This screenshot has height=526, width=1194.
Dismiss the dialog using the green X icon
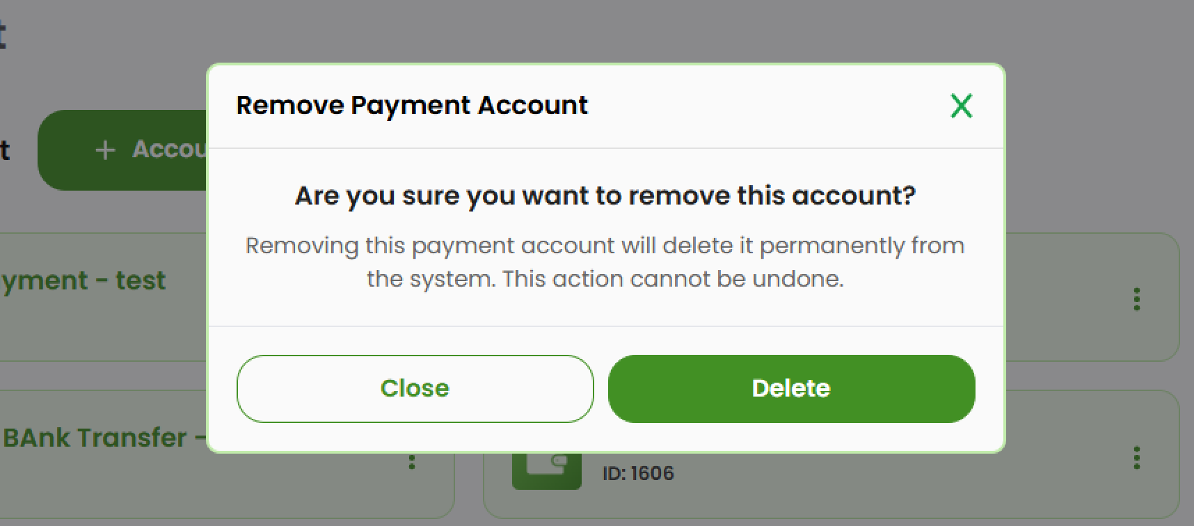[x=961, y=106]
